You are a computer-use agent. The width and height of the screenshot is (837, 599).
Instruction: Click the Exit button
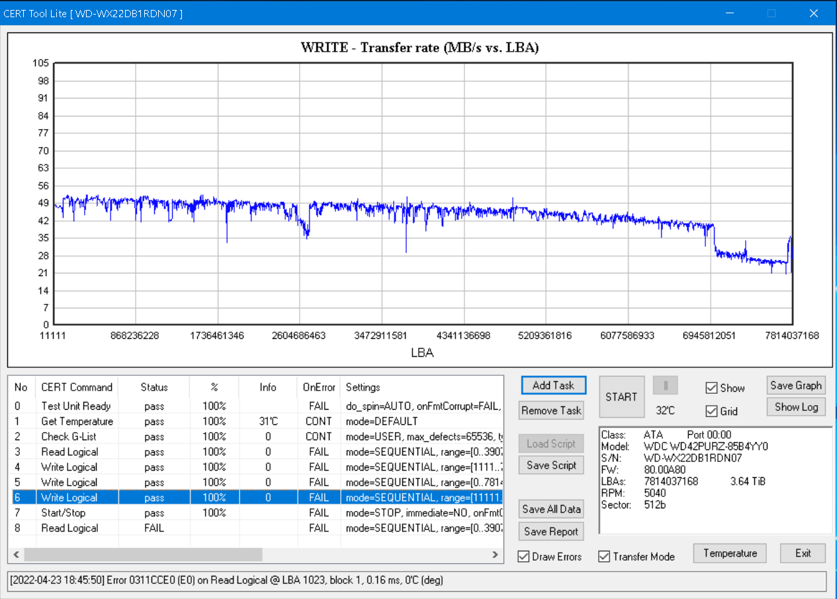pyautogui.click(x=803, y=553)
